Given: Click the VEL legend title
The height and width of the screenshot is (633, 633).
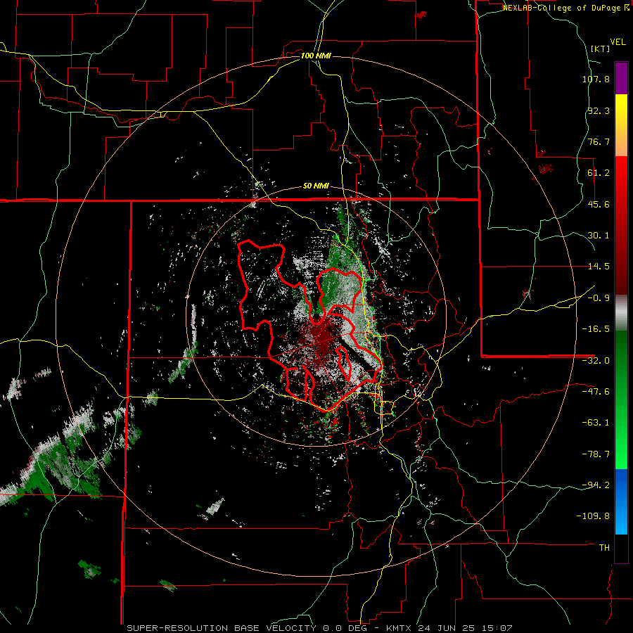Looking at the screenshot, I should 618,42.
